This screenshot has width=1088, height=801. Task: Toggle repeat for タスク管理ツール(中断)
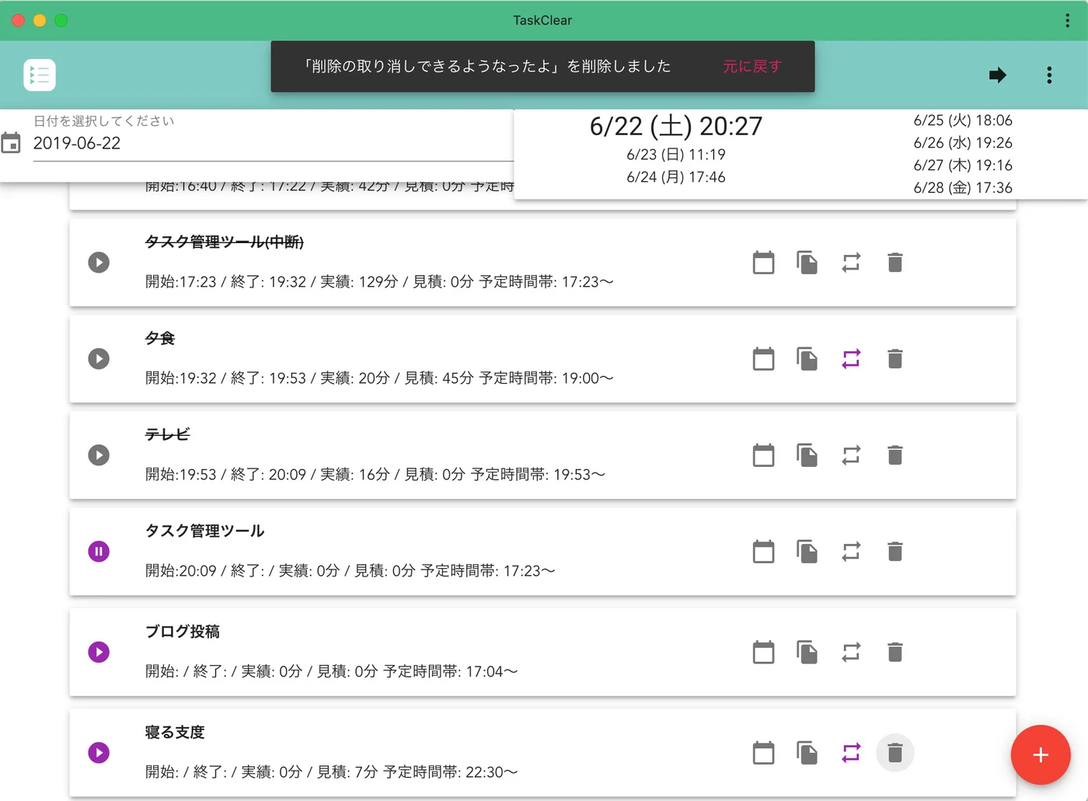point(851,263)
